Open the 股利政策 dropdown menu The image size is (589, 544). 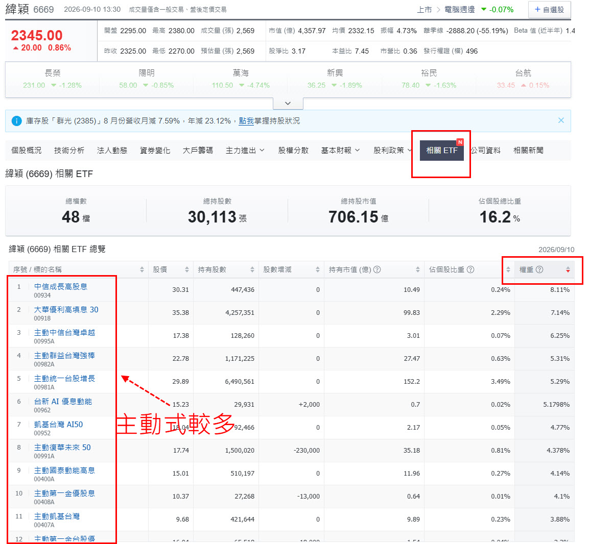(393, 151)
